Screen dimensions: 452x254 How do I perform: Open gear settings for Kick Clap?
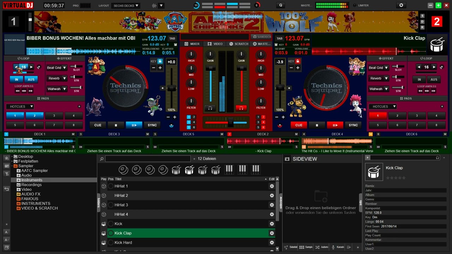coord(272,233)
